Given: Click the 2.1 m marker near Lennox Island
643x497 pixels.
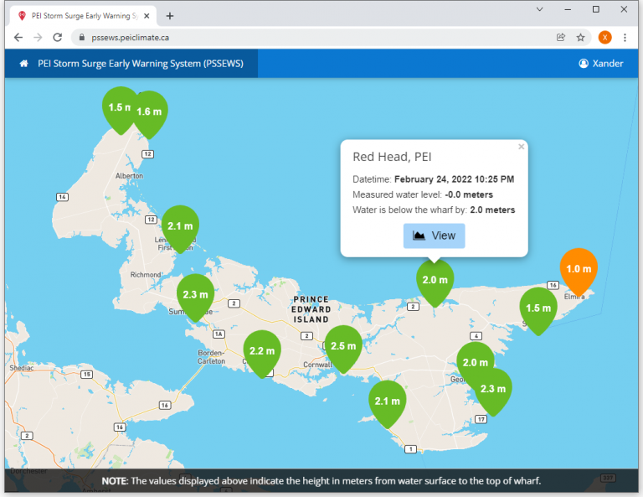Looking at the screenshot, I should tap(180, 226).
